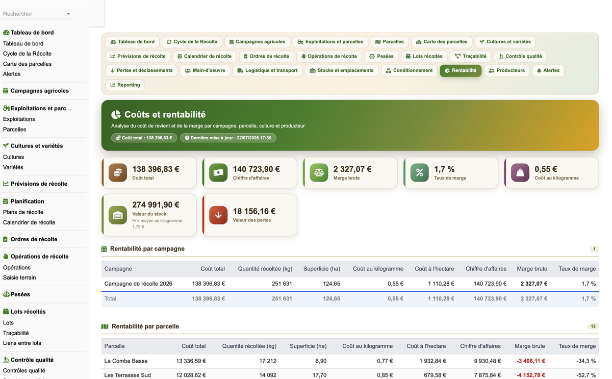Click the -3 406,11 € marge brute cell
Image resolution: width=612 pixels, height=379 pixels.
coord(531,361)
